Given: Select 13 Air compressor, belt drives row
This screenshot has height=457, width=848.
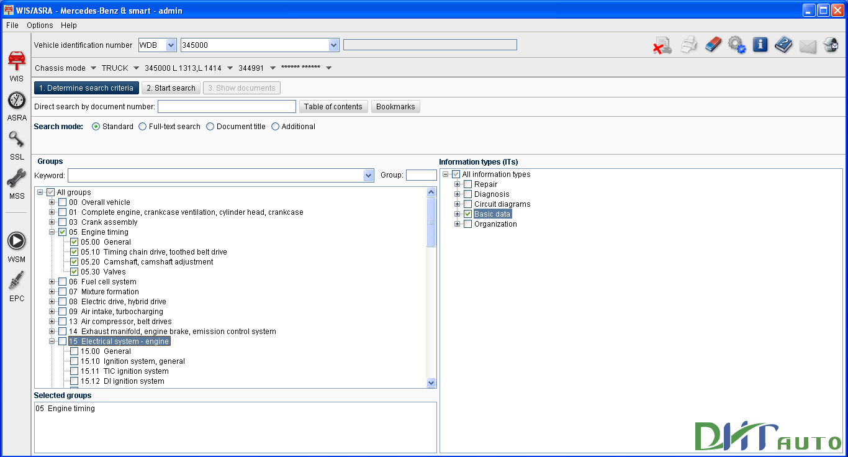Looking at the screenshot, I should (x=120, y=322).
